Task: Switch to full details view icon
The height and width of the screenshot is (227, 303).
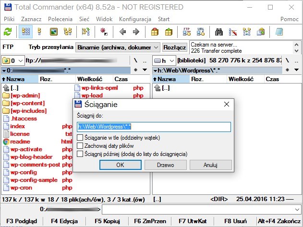Action: point(39,32)
